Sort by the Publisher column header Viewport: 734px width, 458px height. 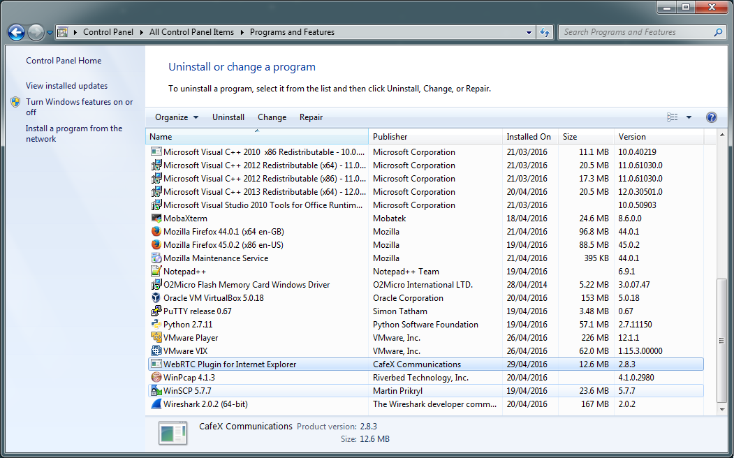(435, 137)
